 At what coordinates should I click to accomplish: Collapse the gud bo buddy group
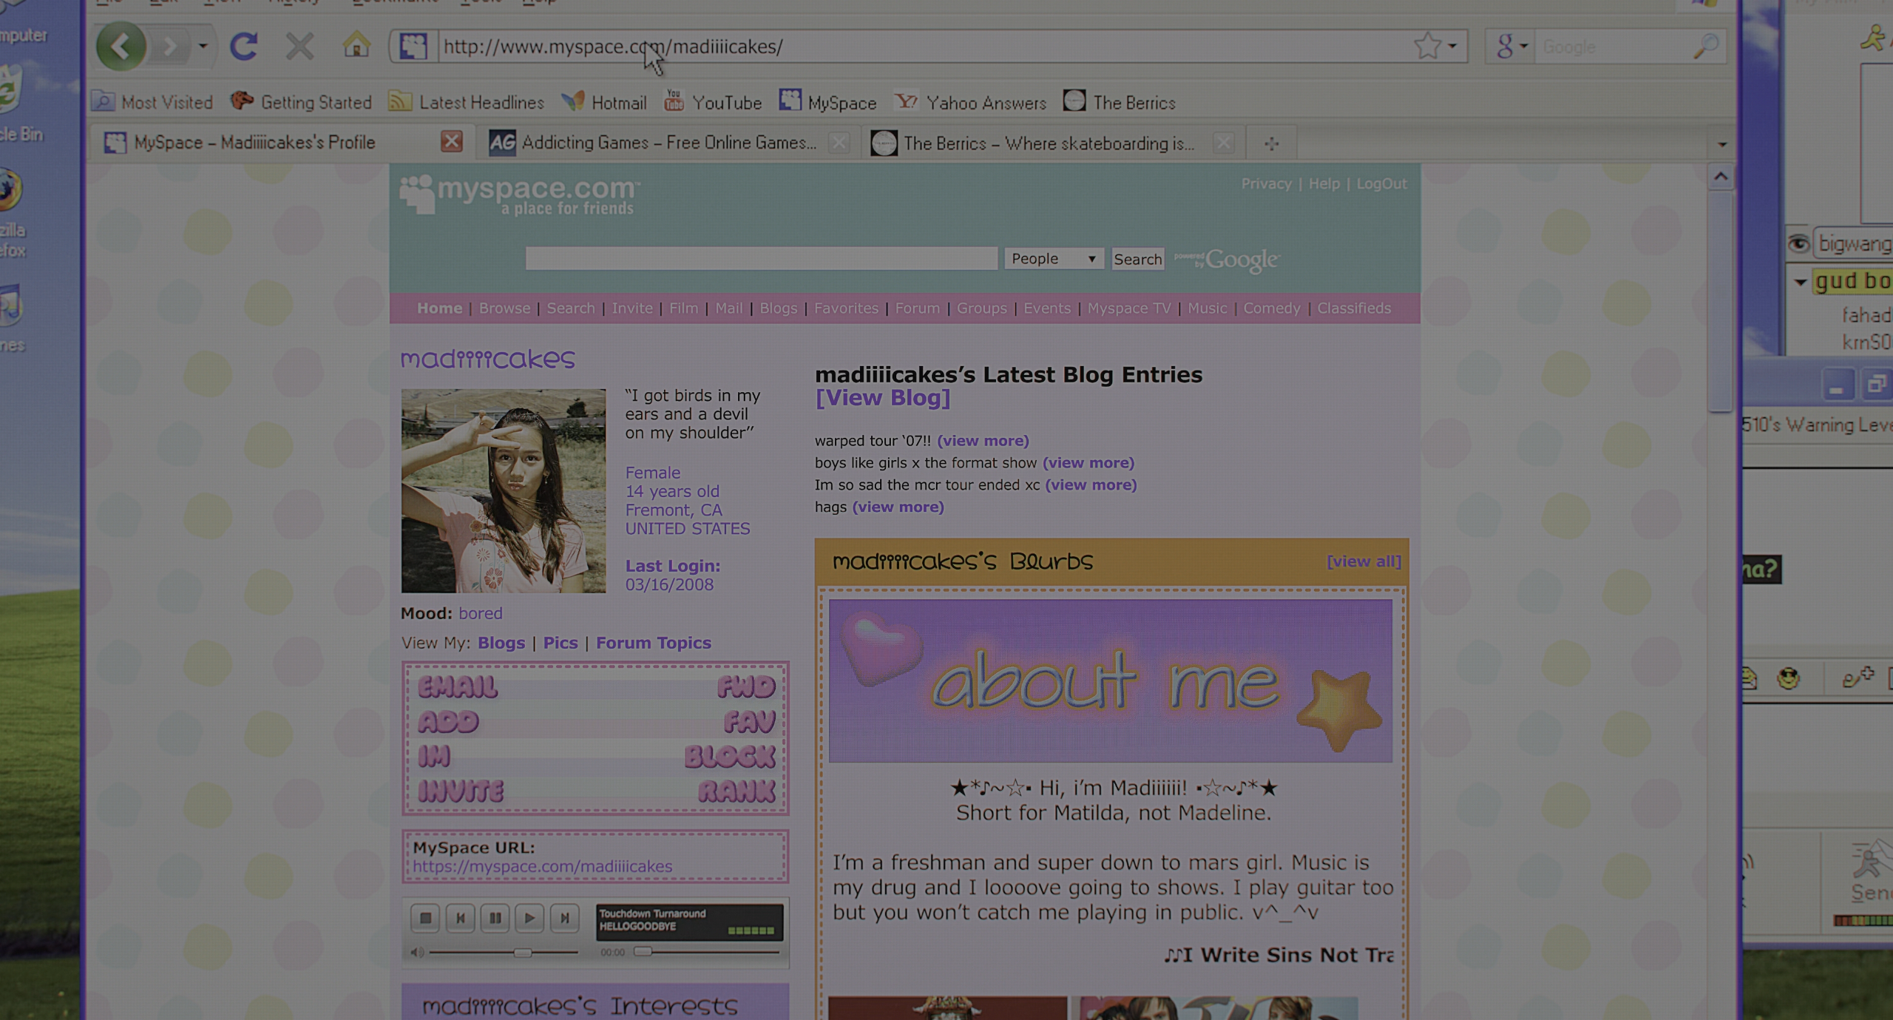point(1801,282)
